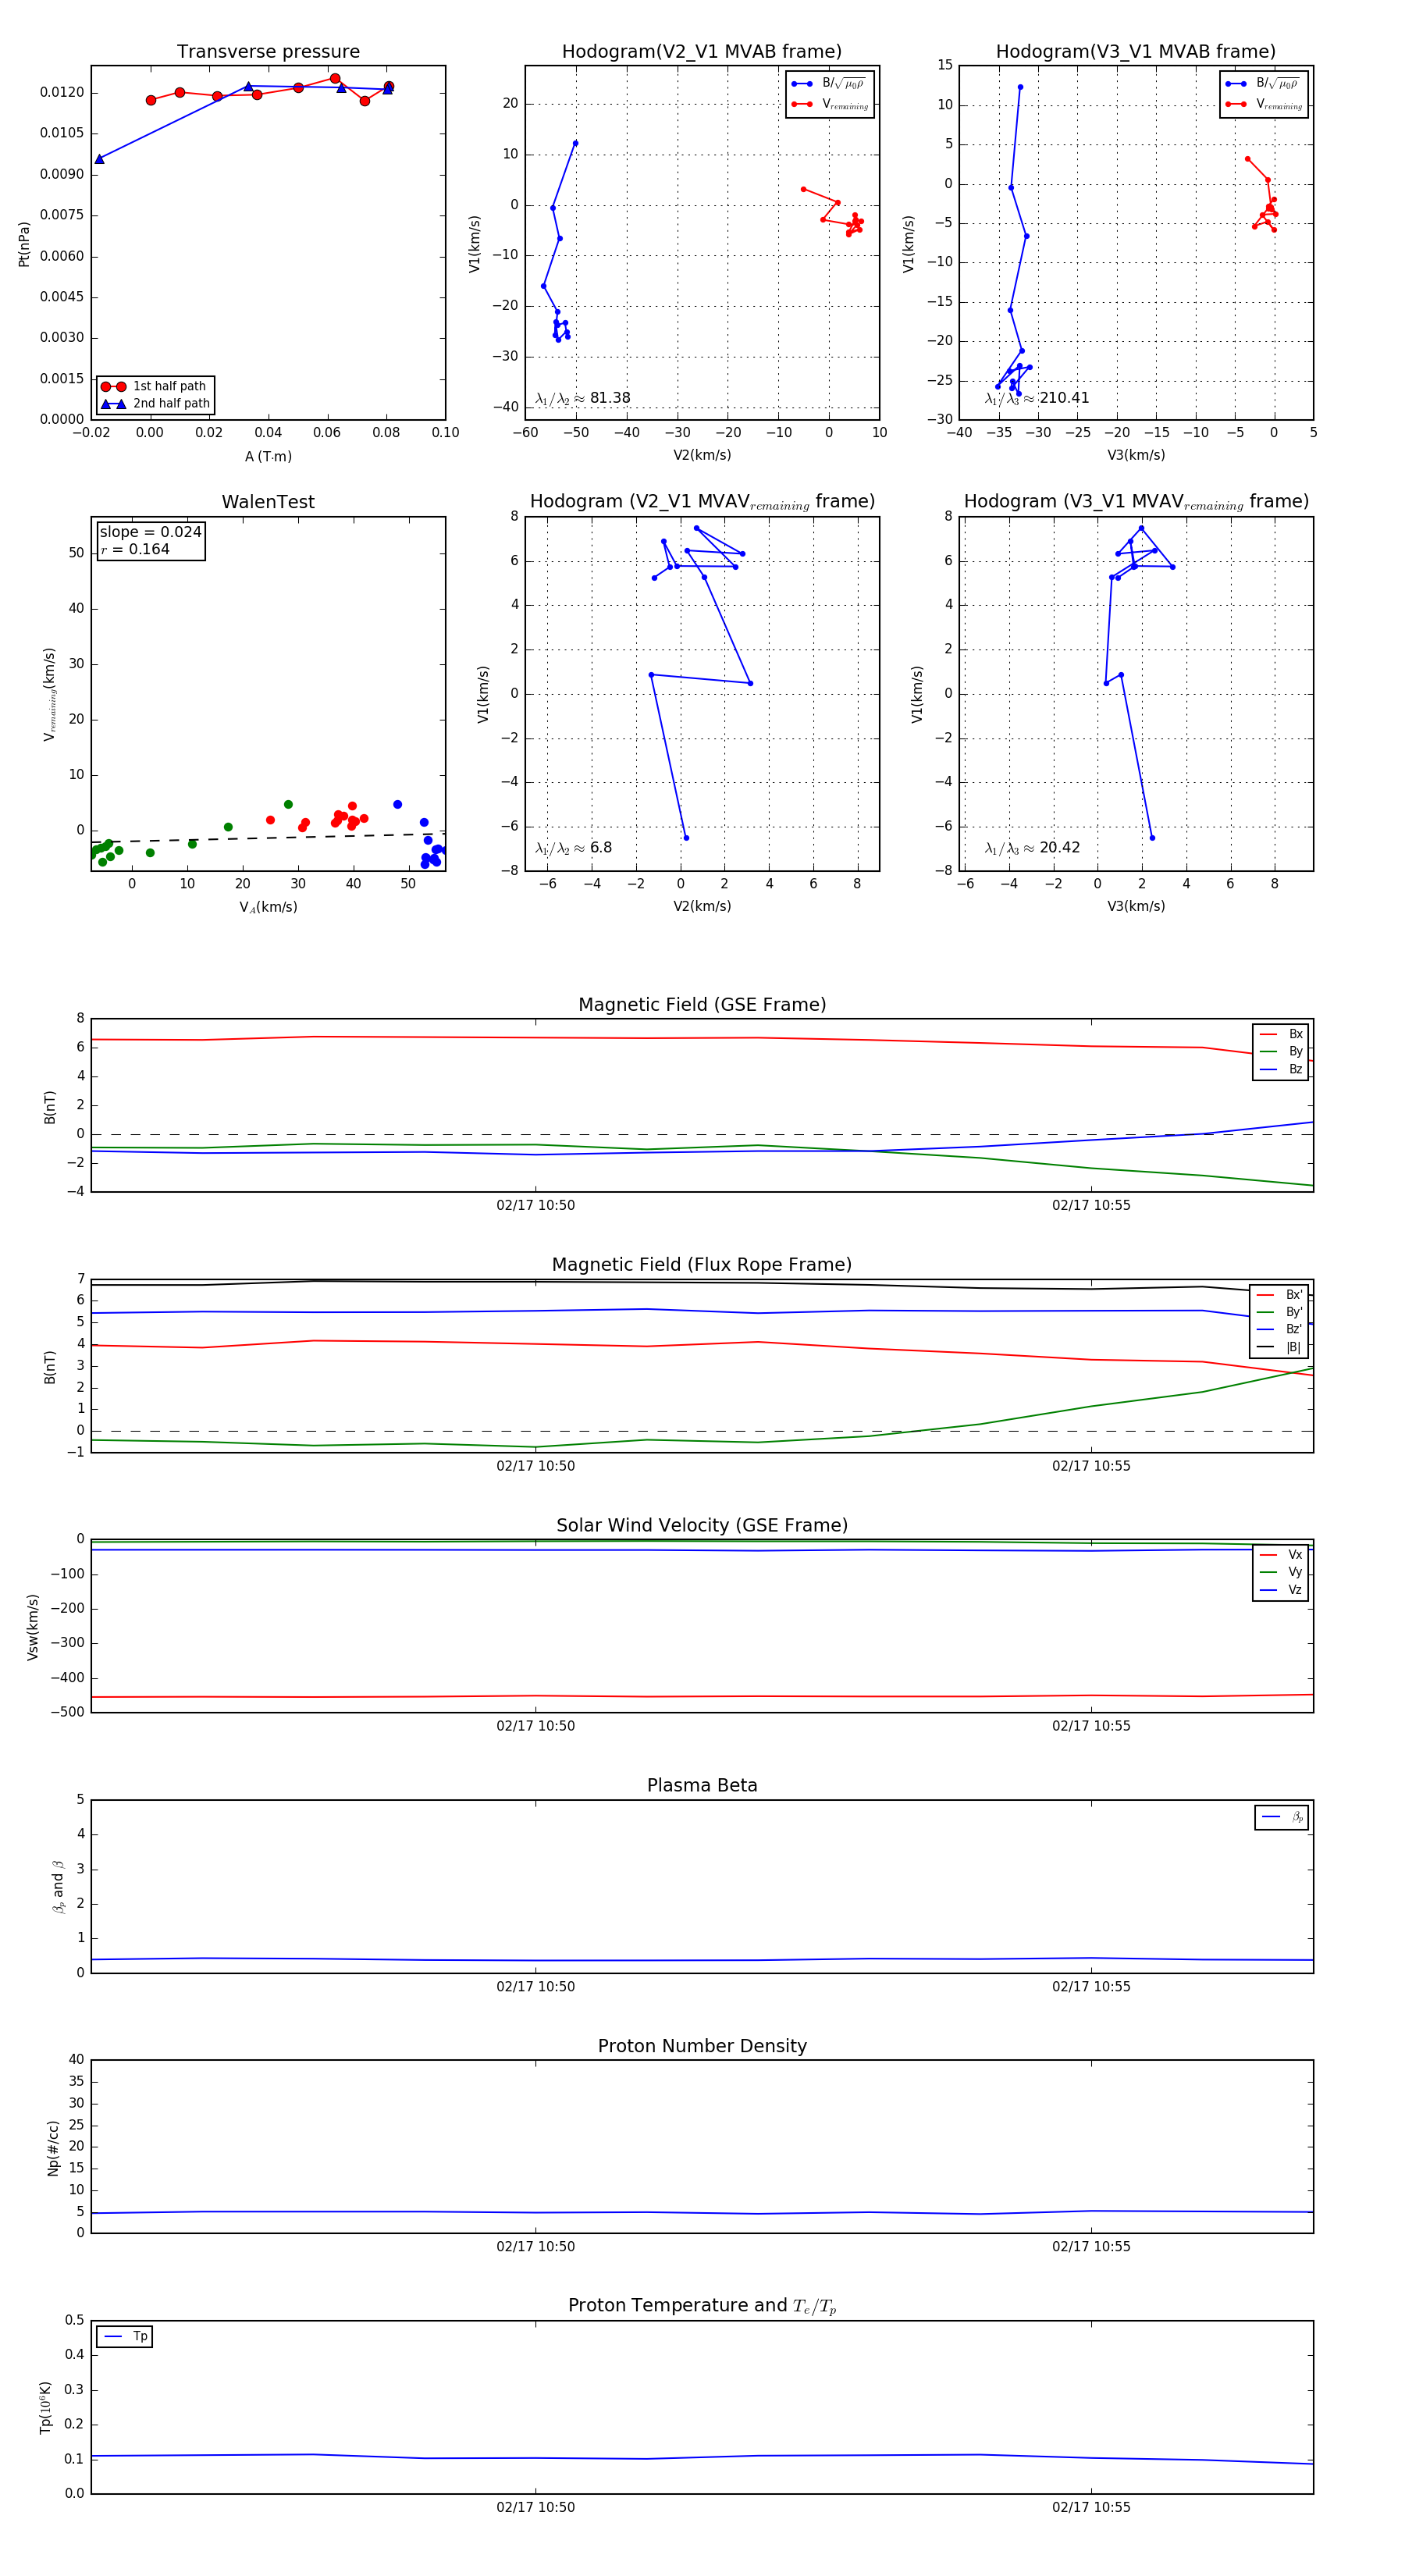Click the 'Magnetic Field (Flux Rope Frame)' title
Image resolution: width=1405 pixels, height=2576 pixels.
click(x=702, y=1265)
